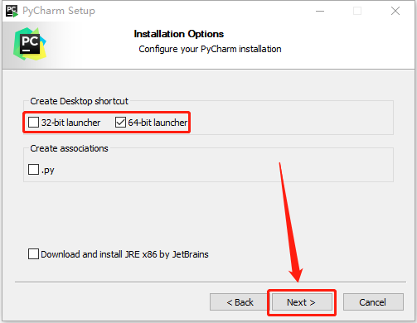Viewport: 417px width, 323px height.
Task: Click the Create Desktop shortcut group heading
Action: [x=79, y=101]
